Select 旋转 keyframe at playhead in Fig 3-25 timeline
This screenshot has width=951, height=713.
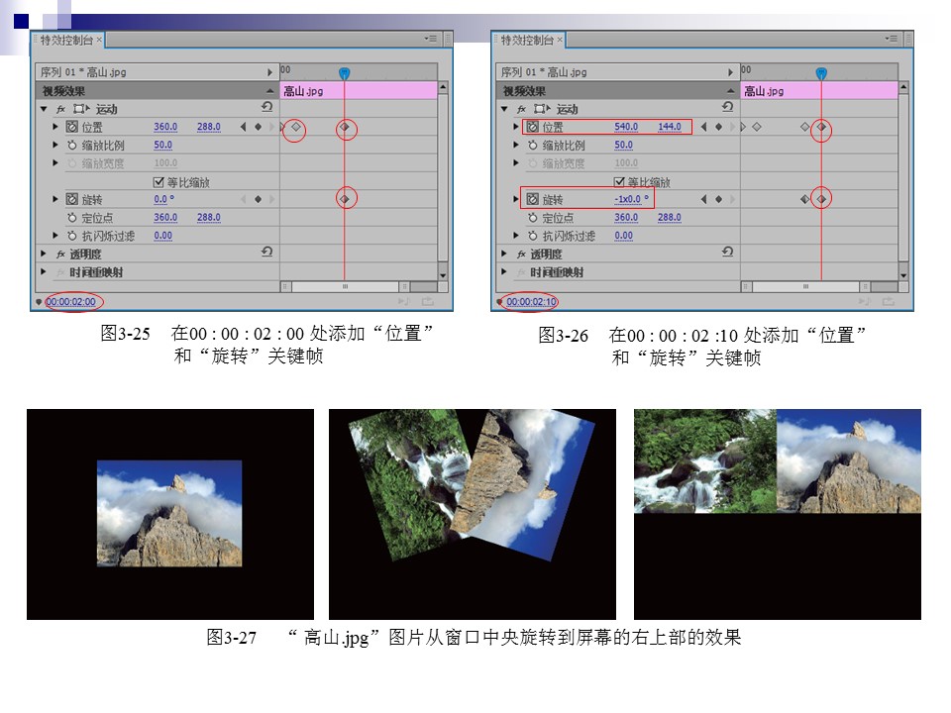pyautogui.click(x=345, y=199)
